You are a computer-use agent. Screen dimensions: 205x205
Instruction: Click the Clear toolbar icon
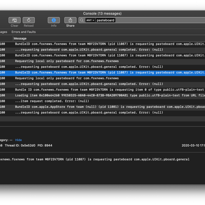14,20
